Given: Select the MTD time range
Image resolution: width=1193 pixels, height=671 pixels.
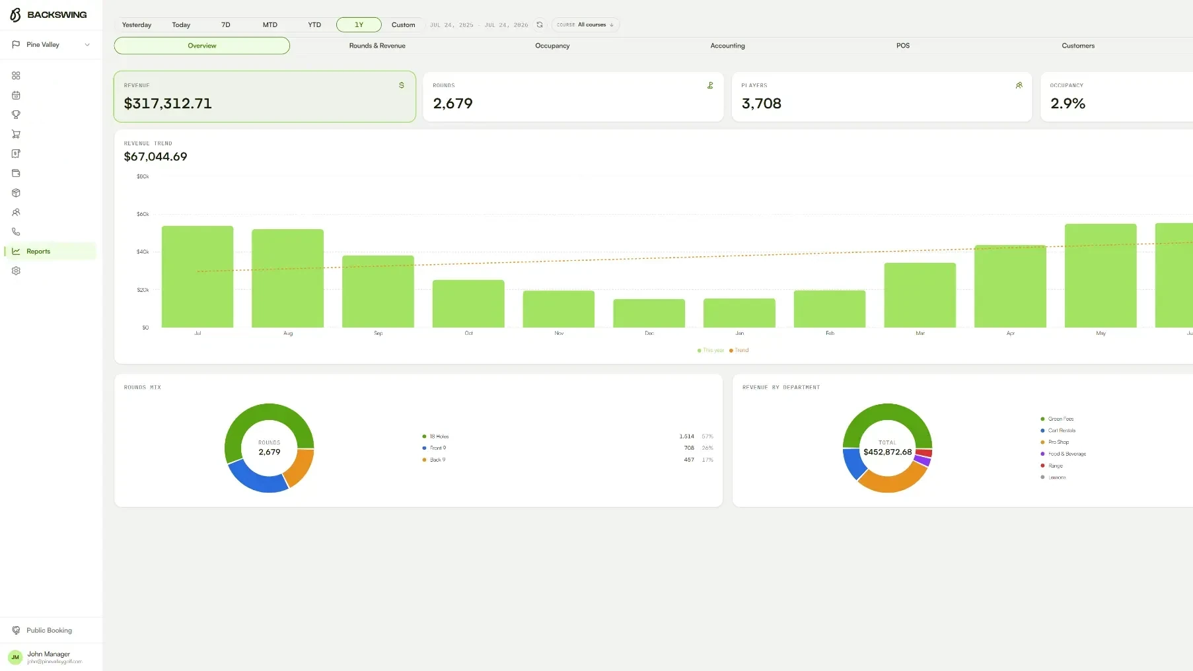Looking at the screenshot, I should point(270,24).
